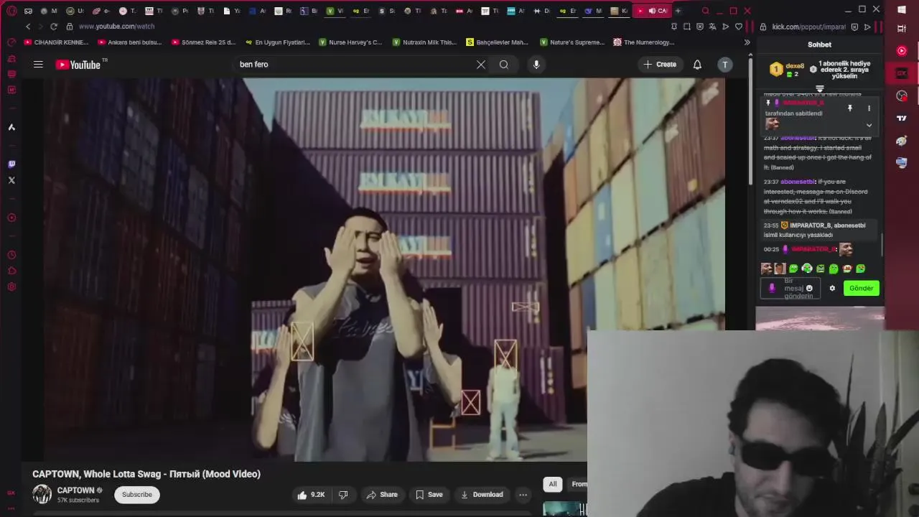Select the 'All' filter chip
Screen dimensions: 919x517
coord(553,484)
